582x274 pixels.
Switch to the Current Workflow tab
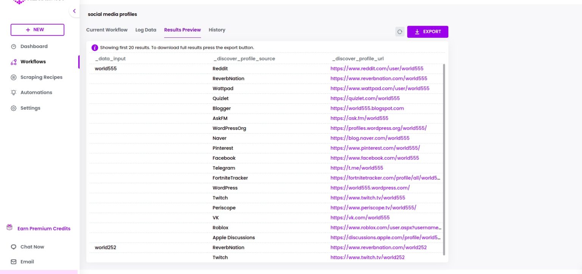[107, 30]
